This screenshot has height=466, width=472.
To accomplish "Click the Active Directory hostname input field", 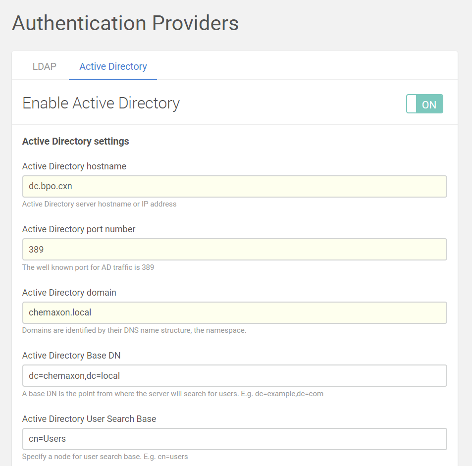I will pyautogui.click(x=234, y=187).
